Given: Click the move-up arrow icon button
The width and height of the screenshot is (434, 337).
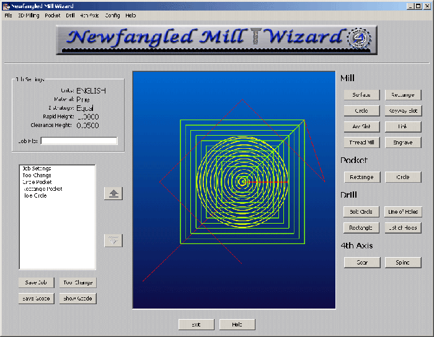Looking at the screenshot, I should [x=113, y=193].
